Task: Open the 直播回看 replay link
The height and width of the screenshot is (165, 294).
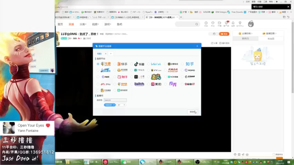Action: (x=269, y=33)
